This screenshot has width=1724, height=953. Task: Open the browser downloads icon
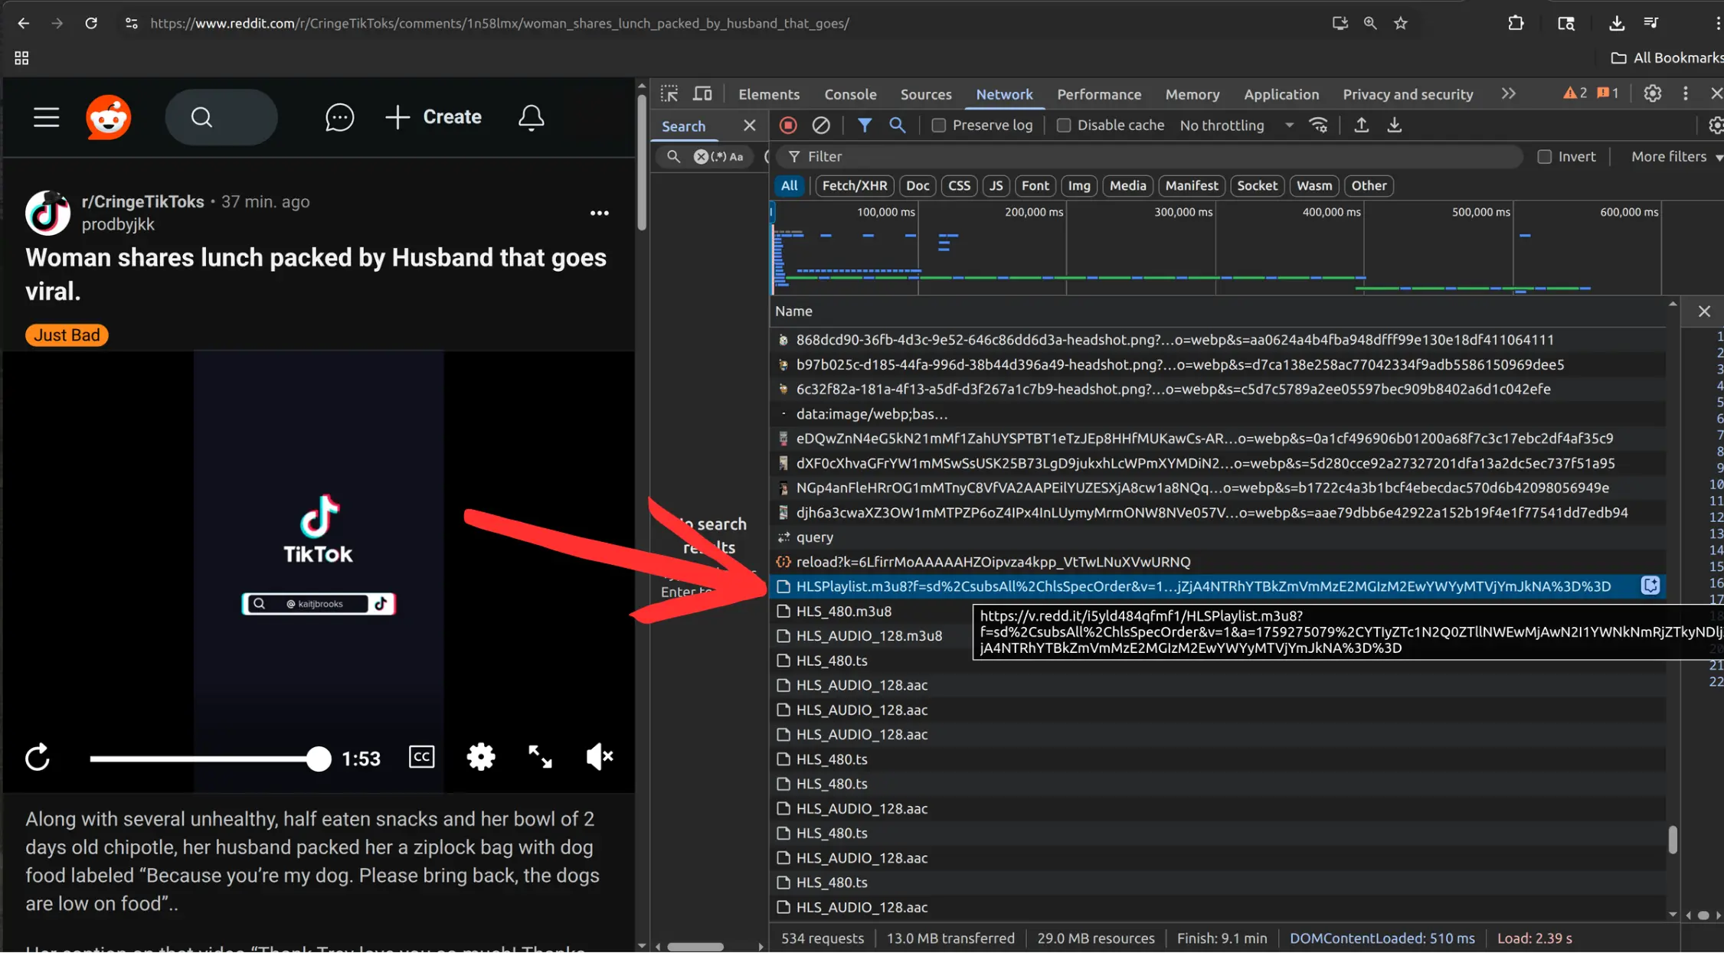1617,23
